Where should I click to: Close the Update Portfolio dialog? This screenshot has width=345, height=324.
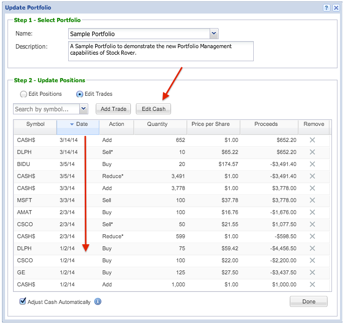pos(336,8)
